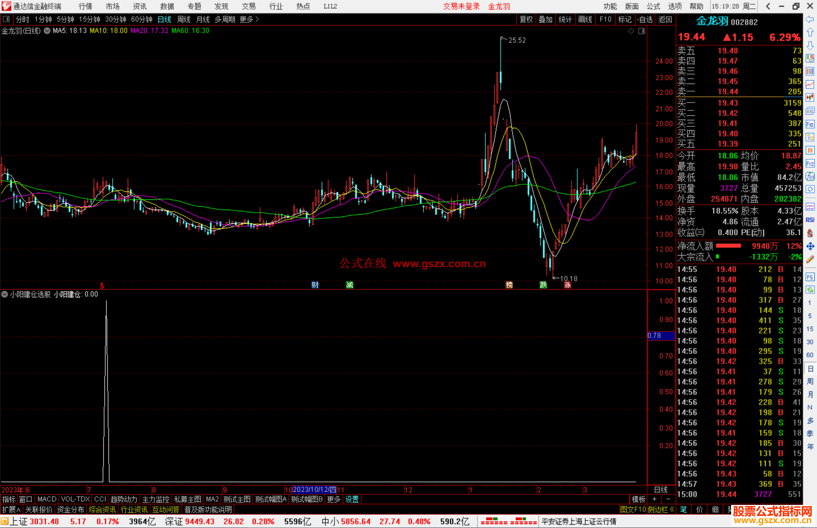The width and height of the screenshot is (817, 528).
Task: Toggle the chart pane layout square icon
Action: 641,31
